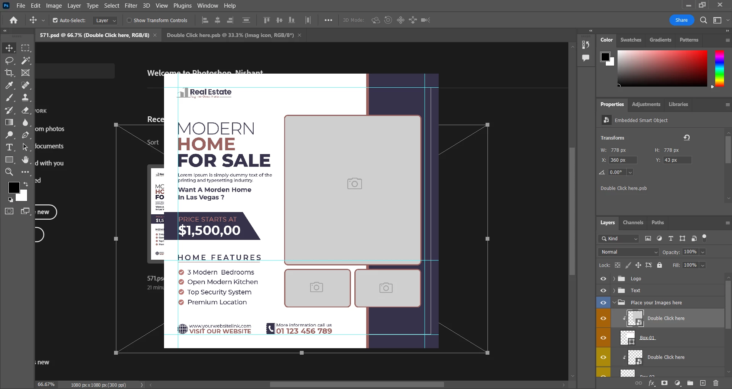732x389 pixels.
Task: Open the layer filter Kind dropdown
Action: click(618, 238)
